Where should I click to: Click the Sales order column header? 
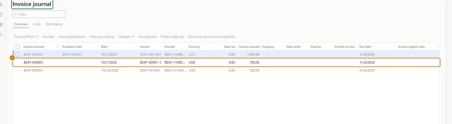tap(293, 47)
